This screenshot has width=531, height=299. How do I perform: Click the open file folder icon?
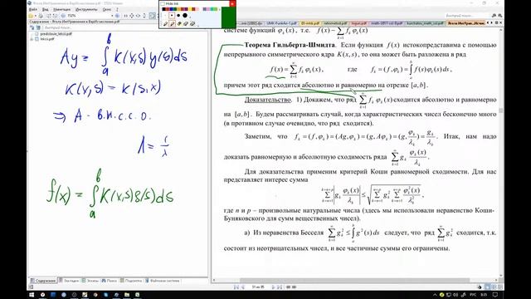[x=31, y=16]
